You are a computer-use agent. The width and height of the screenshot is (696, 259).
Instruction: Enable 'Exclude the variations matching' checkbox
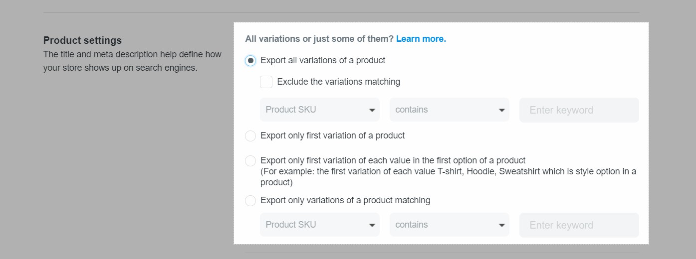[x=266, y=82]
